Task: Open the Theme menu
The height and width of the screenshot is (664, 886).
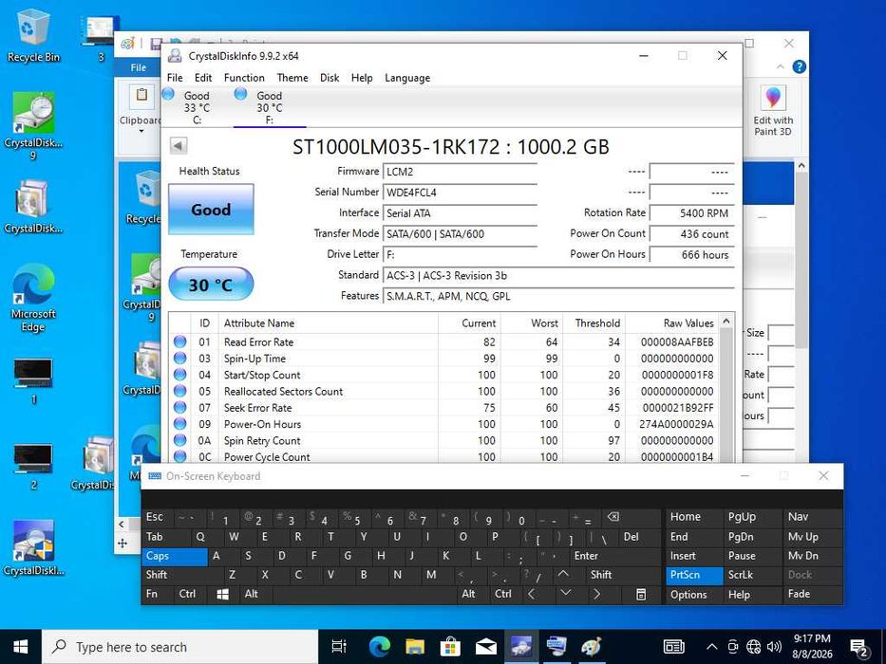Action: click(292, 78)
